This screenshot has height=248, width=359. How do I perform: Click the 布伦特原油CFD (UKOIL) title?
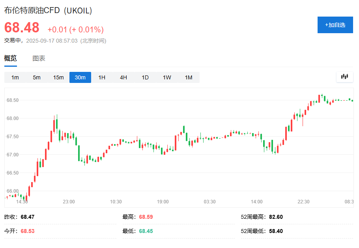pyautogui.click(x=48, y=10)
